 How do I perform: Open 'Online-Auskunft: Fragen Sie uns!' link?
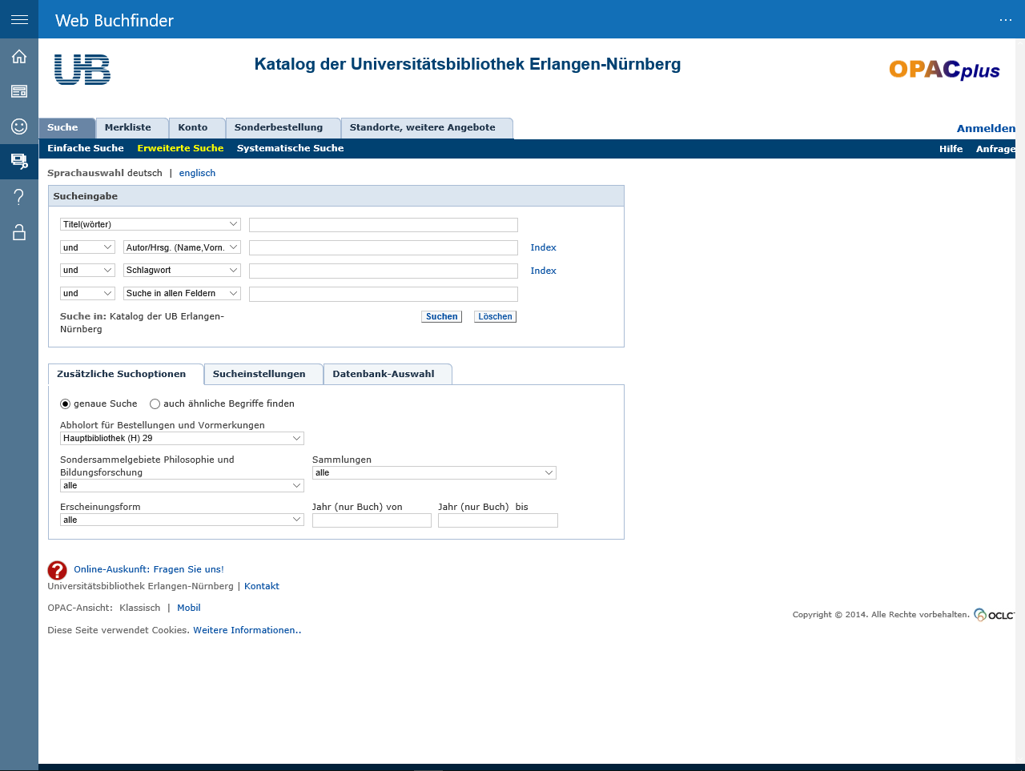[149, 570]
